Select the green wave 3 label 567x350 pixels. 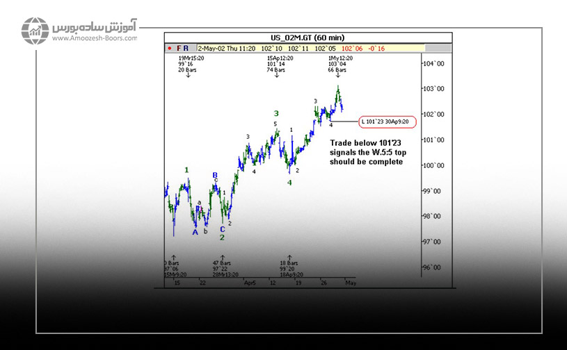pyautogui.click(x=276, y=113)
